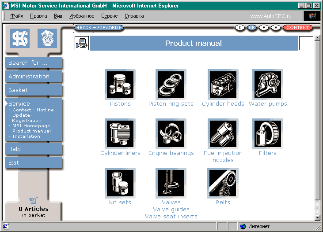Select French language F button
This screenshot has width=323, height=232.
coord(264,27)
